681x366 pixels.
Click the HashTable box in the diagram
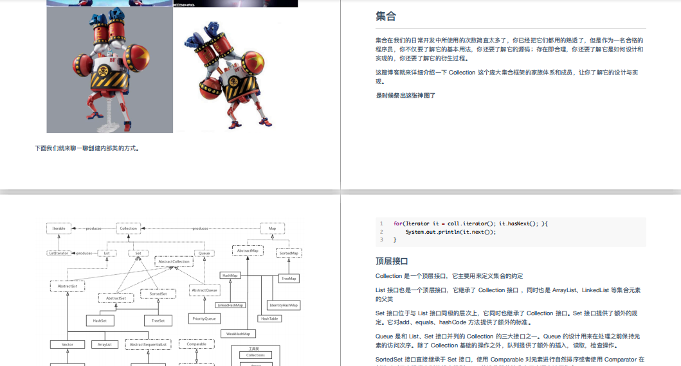(x=269, y=318)
